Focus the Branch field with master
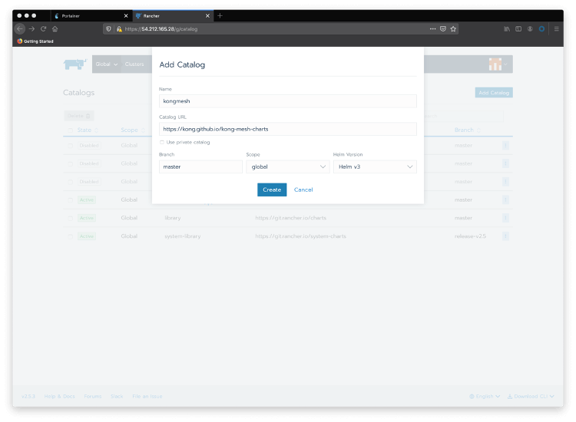This screenshot has height=422, width=576. (200, 166)
